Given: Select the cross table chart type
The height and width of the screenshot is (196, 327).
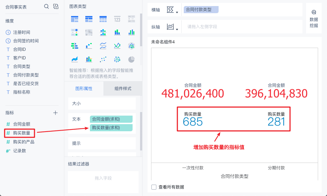Looking at the screenshot, I should (89, 19).
